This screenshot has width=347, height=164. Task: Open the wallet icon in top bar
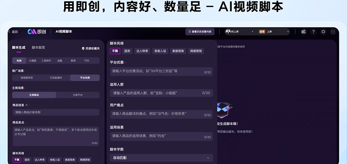303,32
